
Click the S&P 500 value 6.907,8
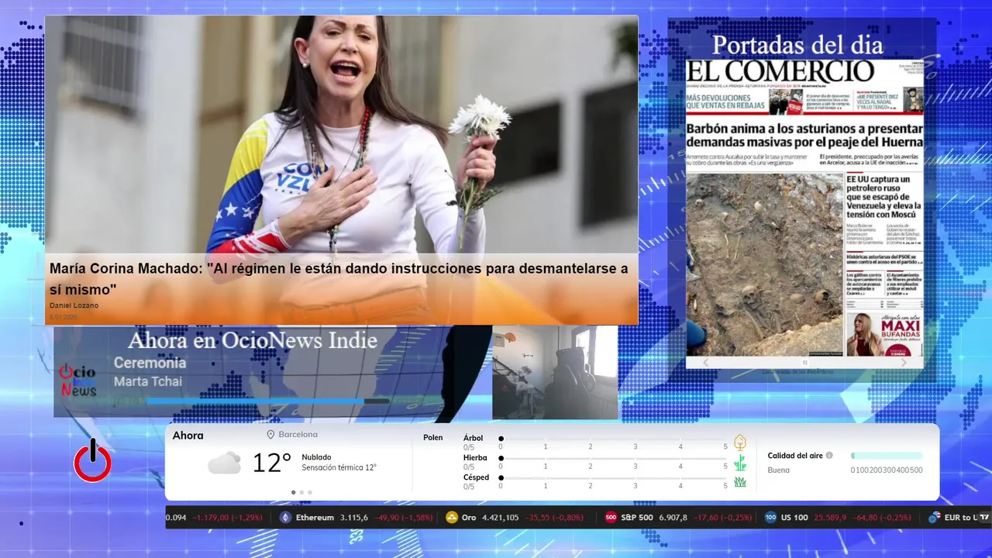coord(673,518)
